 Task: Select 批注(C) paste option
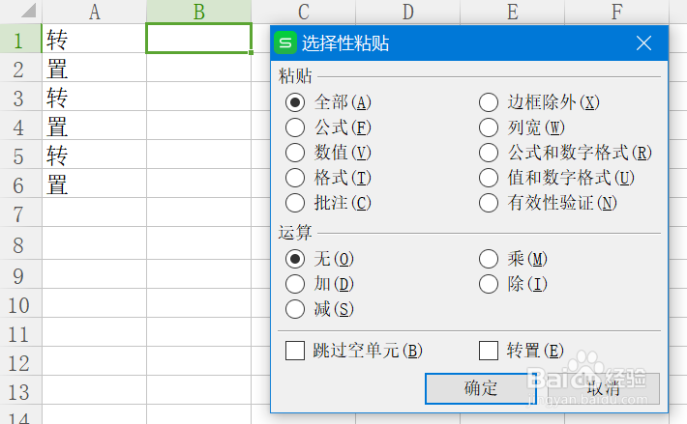click(x=295, y=203)
